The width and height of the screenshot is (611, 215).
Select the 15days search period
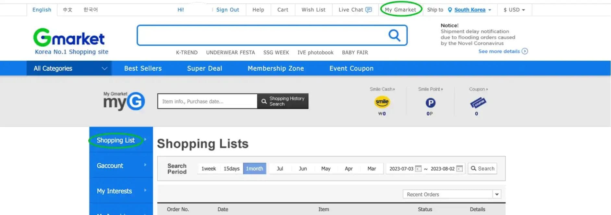click(x=231, y=169)
